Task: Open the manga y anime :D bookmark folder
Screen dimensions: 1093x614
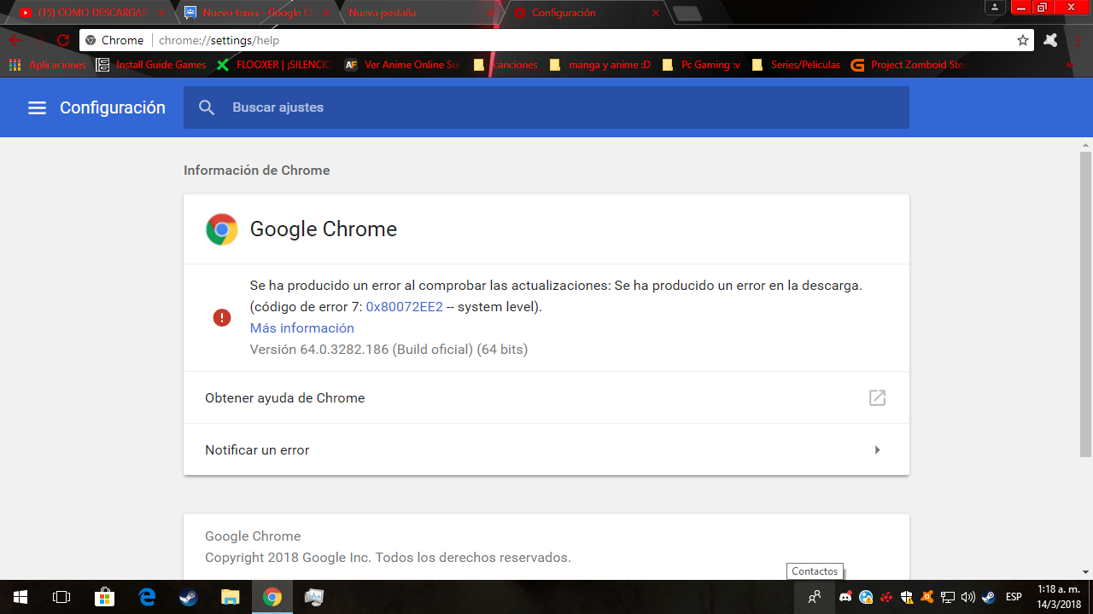Action: pyautogui.click(x=600, y=65)
